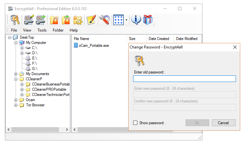
Task: Click the Ocam folder icon
Action: (x=22, y=100)
